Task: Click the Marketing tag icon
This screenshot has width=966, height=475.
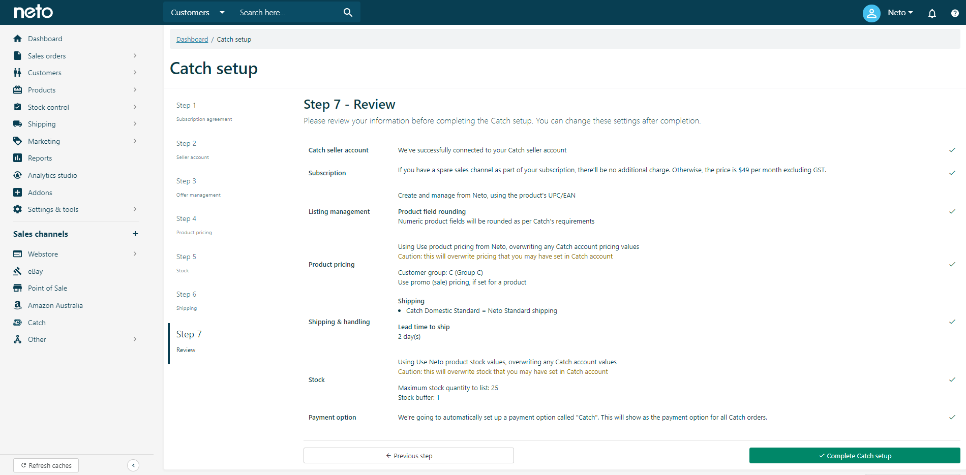Action: (x=18, y=141)
